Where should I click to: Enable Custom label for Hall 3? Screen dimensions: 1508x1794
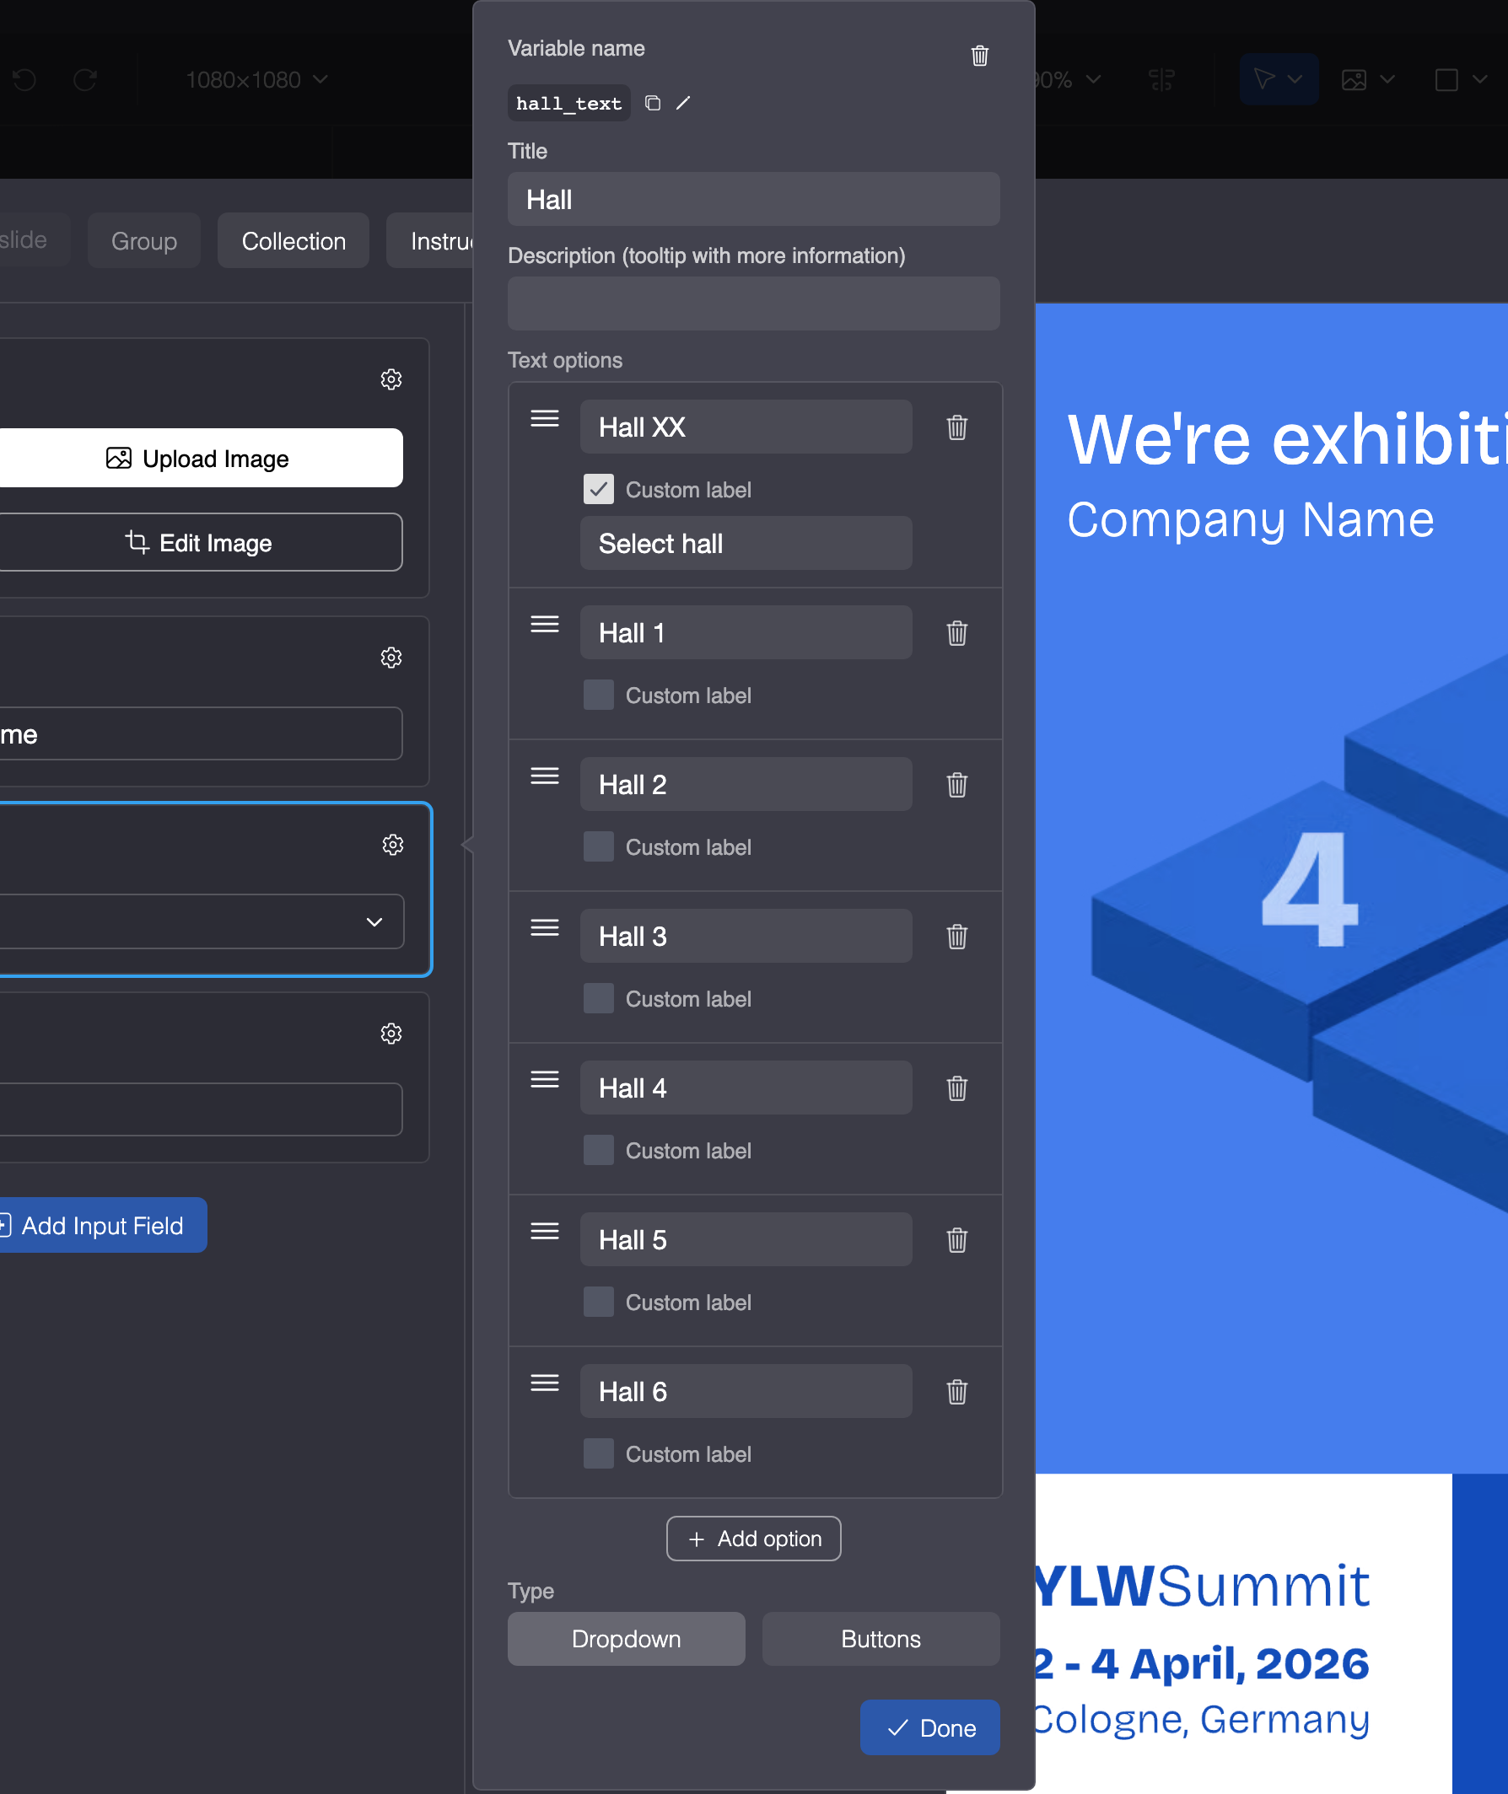point(599,999)
